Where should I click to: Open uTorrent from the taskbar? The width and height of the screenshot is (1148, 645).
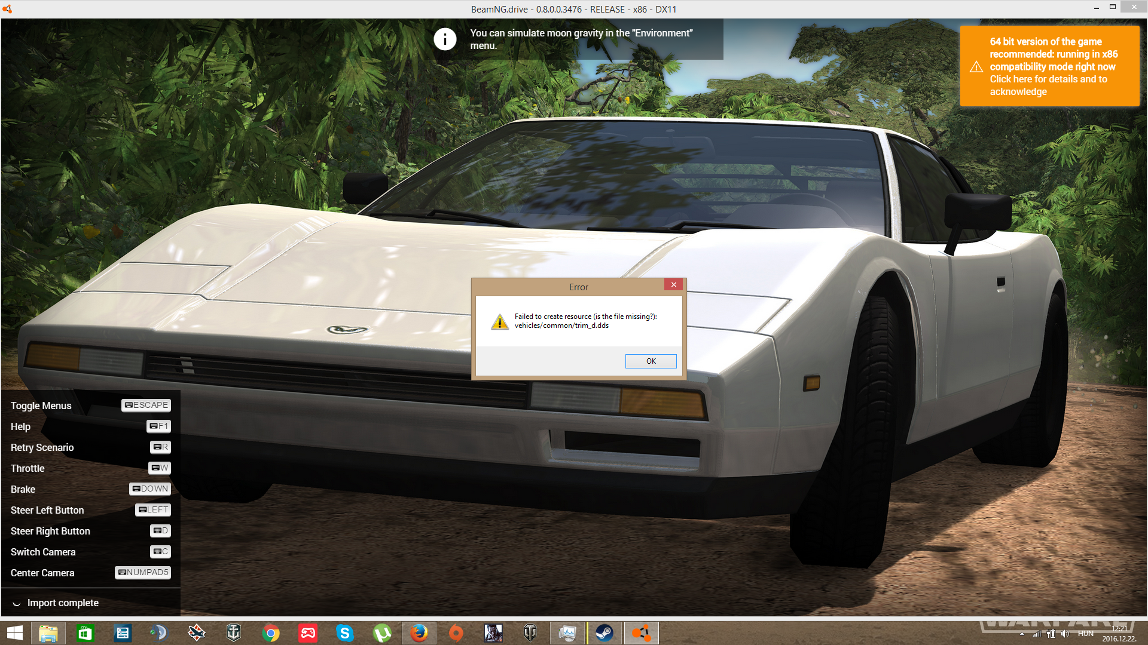point(382,633)
